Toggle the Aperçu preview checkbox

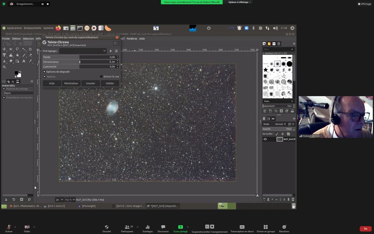(45, 77)
